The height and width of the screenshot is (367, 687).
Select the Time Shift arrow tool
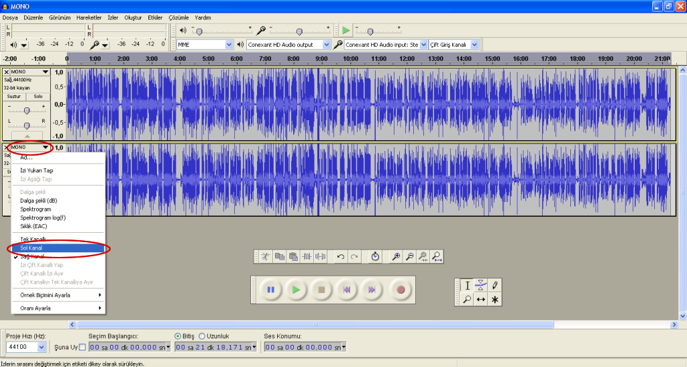click(480, 299)
